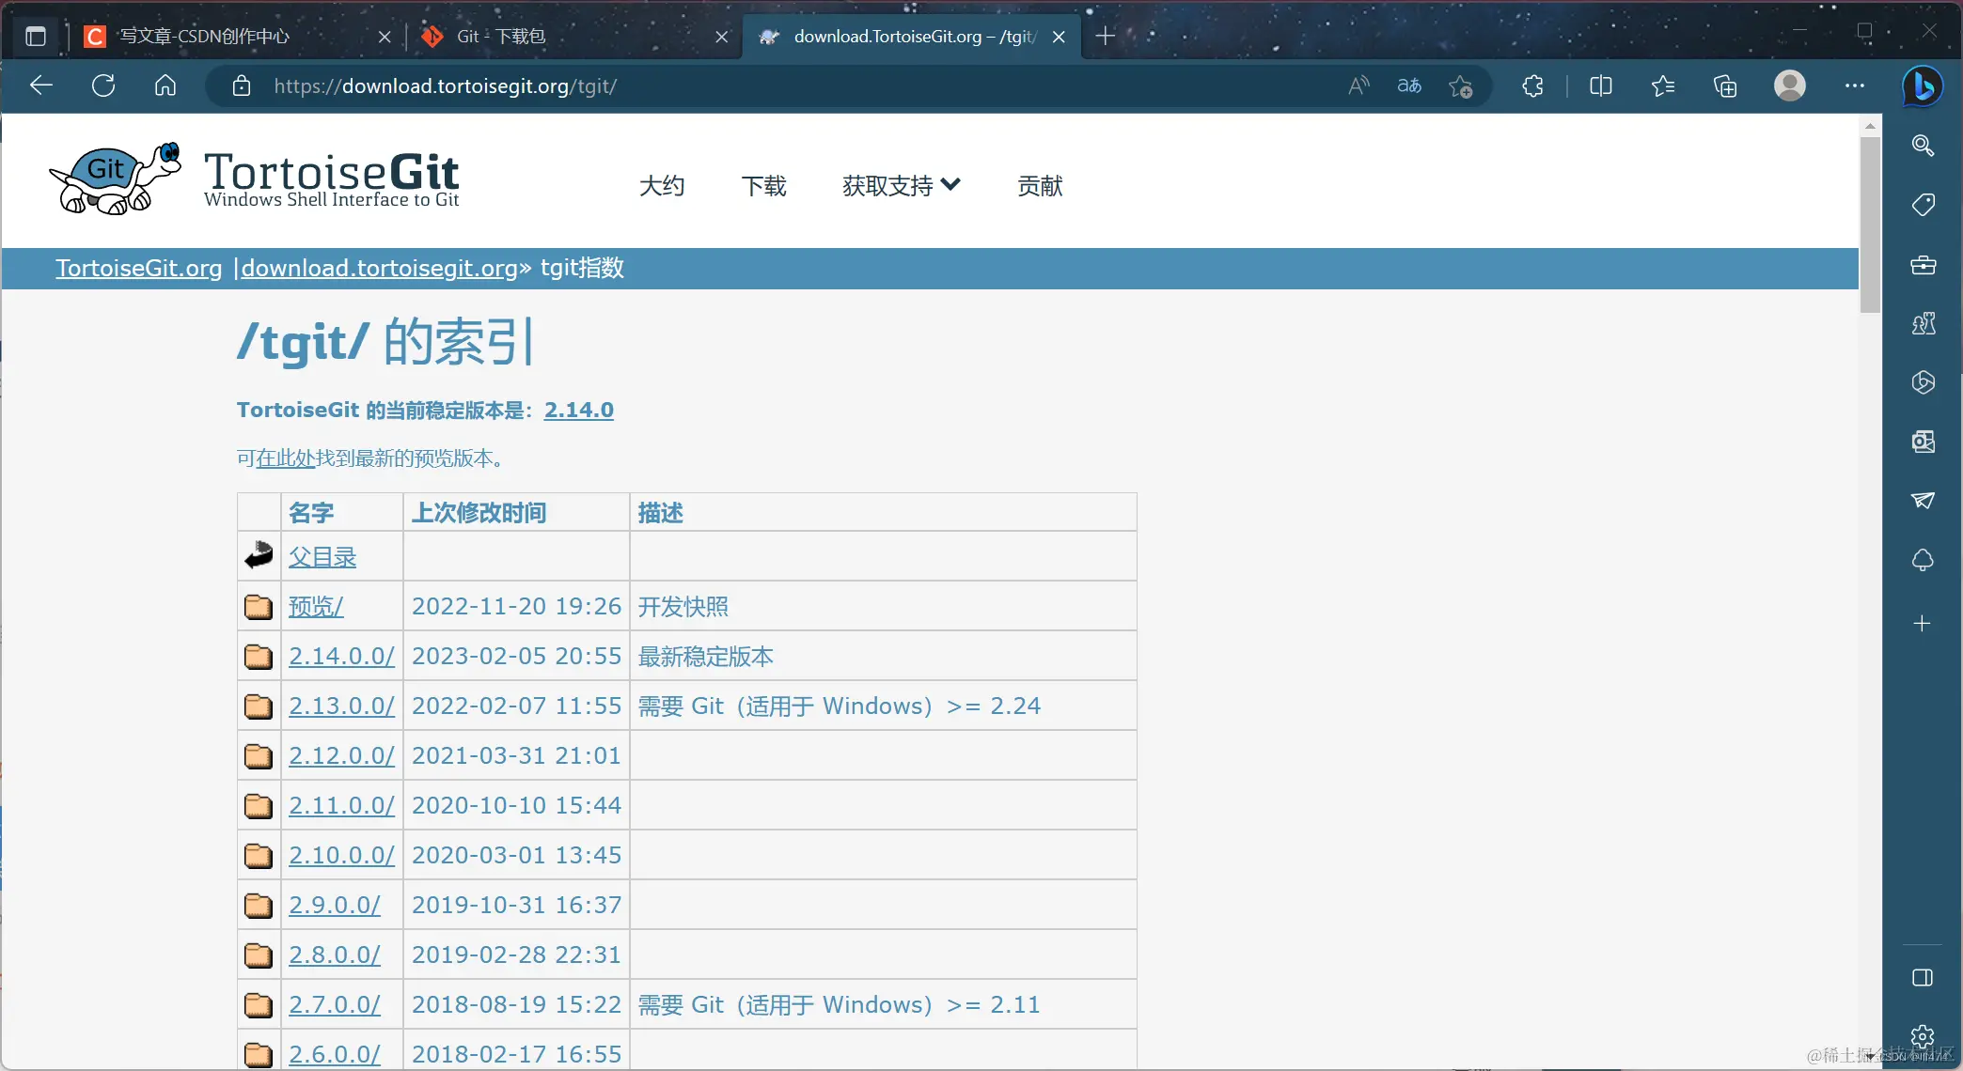
Task: Open the Collections icon in toolbar
Action: 1725,86
